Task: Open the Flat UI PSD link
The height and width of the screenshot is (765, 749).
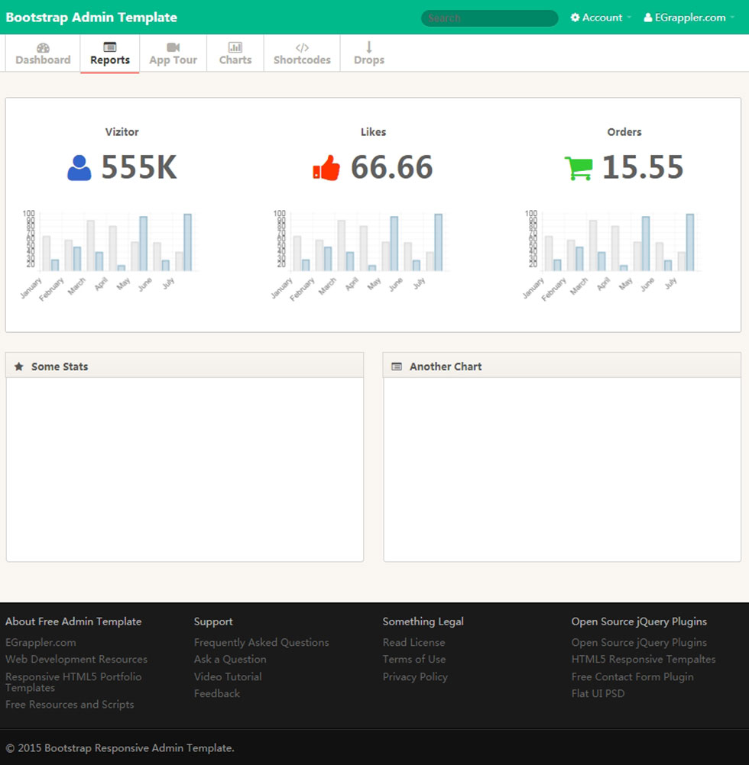Action: [598, 693]
